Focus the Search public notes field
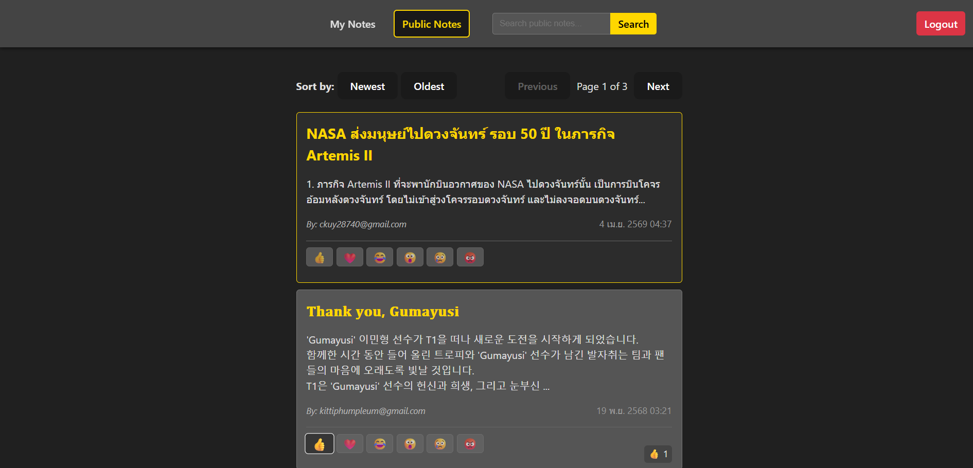Viewport: 973px width, 468px height. coord(551,24)
